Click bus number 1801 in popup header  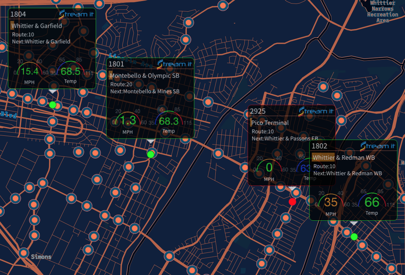[116, 64]
